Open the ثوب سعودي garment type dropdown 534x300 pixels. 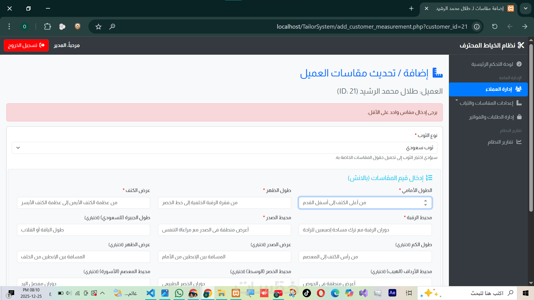click(224, 148)
